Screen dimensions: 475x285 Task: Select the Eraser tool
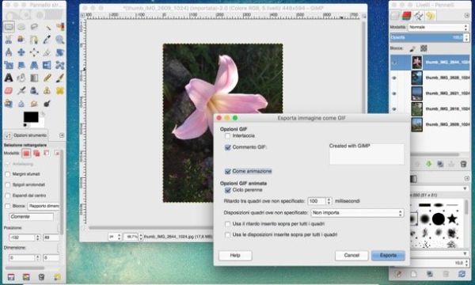[9, 90]
